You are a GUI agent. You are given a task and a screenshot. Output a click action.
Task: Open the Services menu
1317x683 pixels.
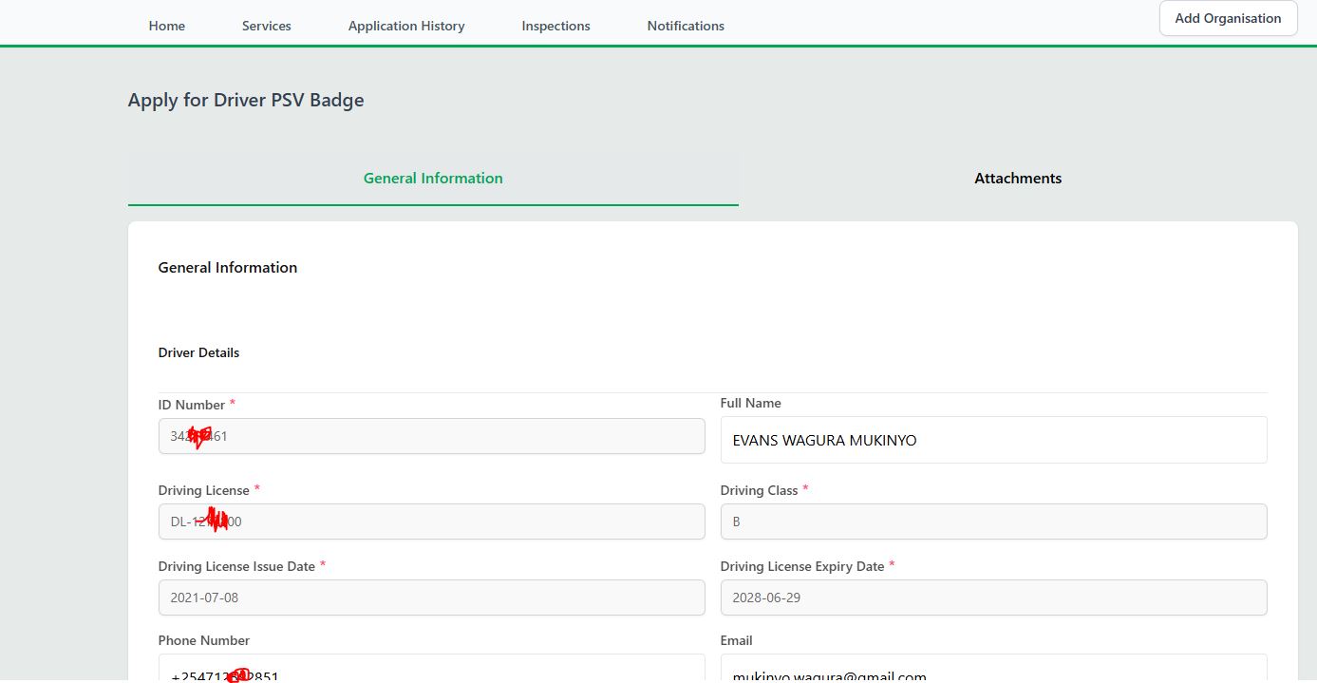click(266, 26)
